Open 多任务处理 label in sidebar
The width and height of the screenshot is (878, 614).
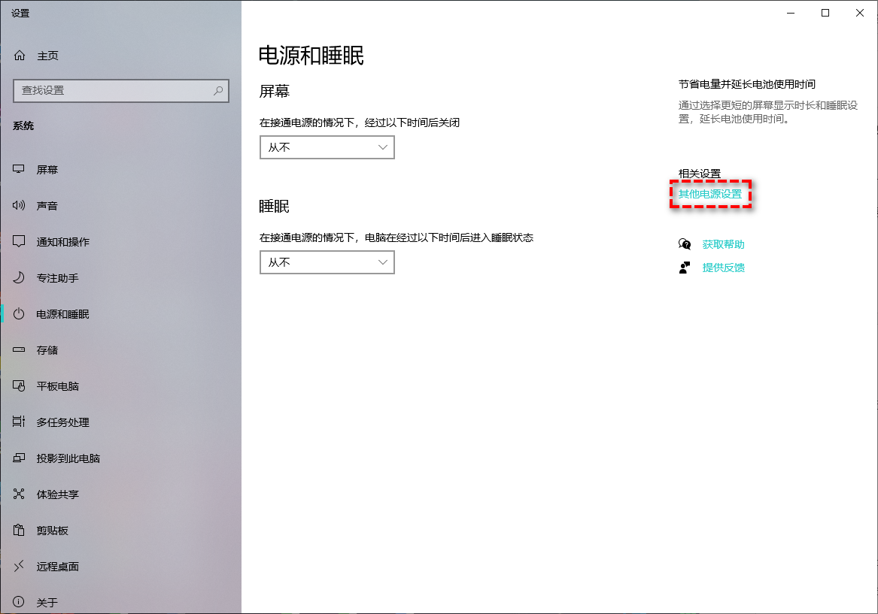click(x=62, y=422)
